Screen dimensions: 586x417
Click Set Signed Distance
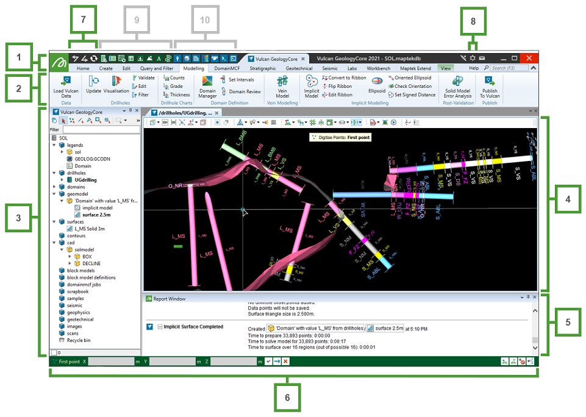click(412, 95)
